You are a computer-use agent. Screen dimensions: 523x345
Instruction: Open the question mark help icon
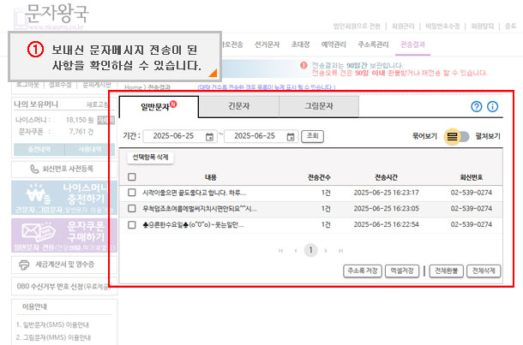click(x=477, y=107)
